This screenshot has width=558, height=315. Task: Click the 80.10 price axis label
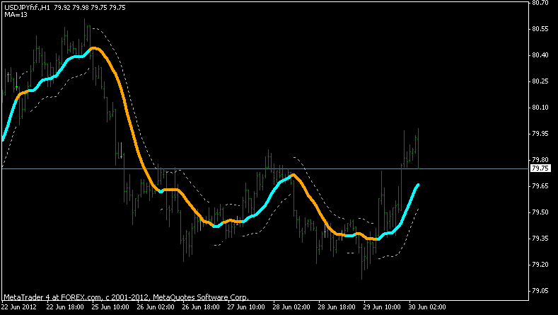click(x=540, y=108)
